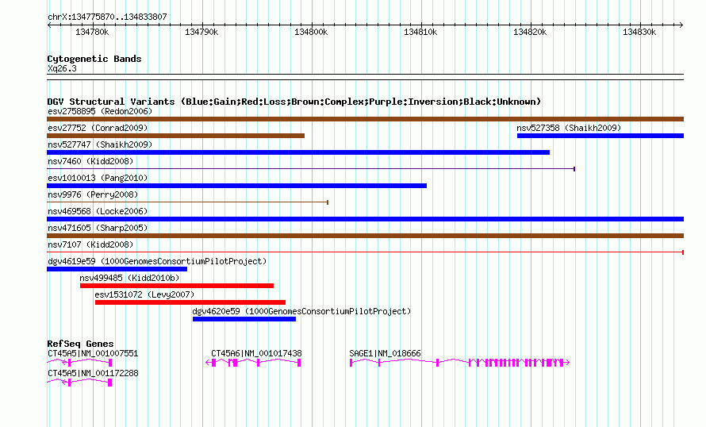706x427 pixels.
Task: Click the 'CT45A6|NM_001017438' gene label
Action: point(257,353)
